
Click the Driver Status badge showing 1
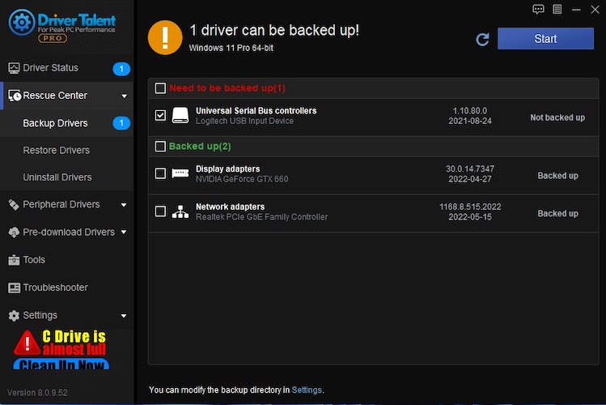coord(121,69)
